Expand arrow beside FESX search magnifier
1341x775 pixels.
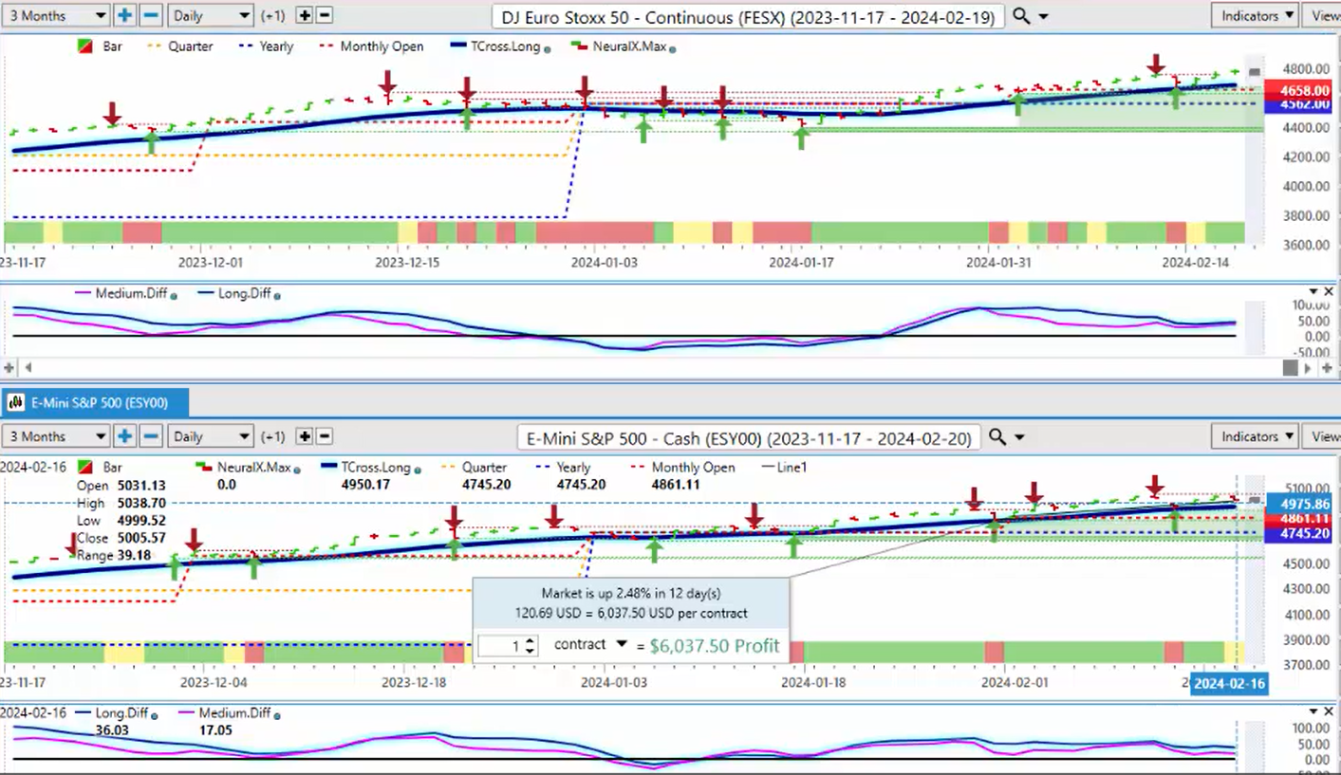click(x=1044, y=17)
